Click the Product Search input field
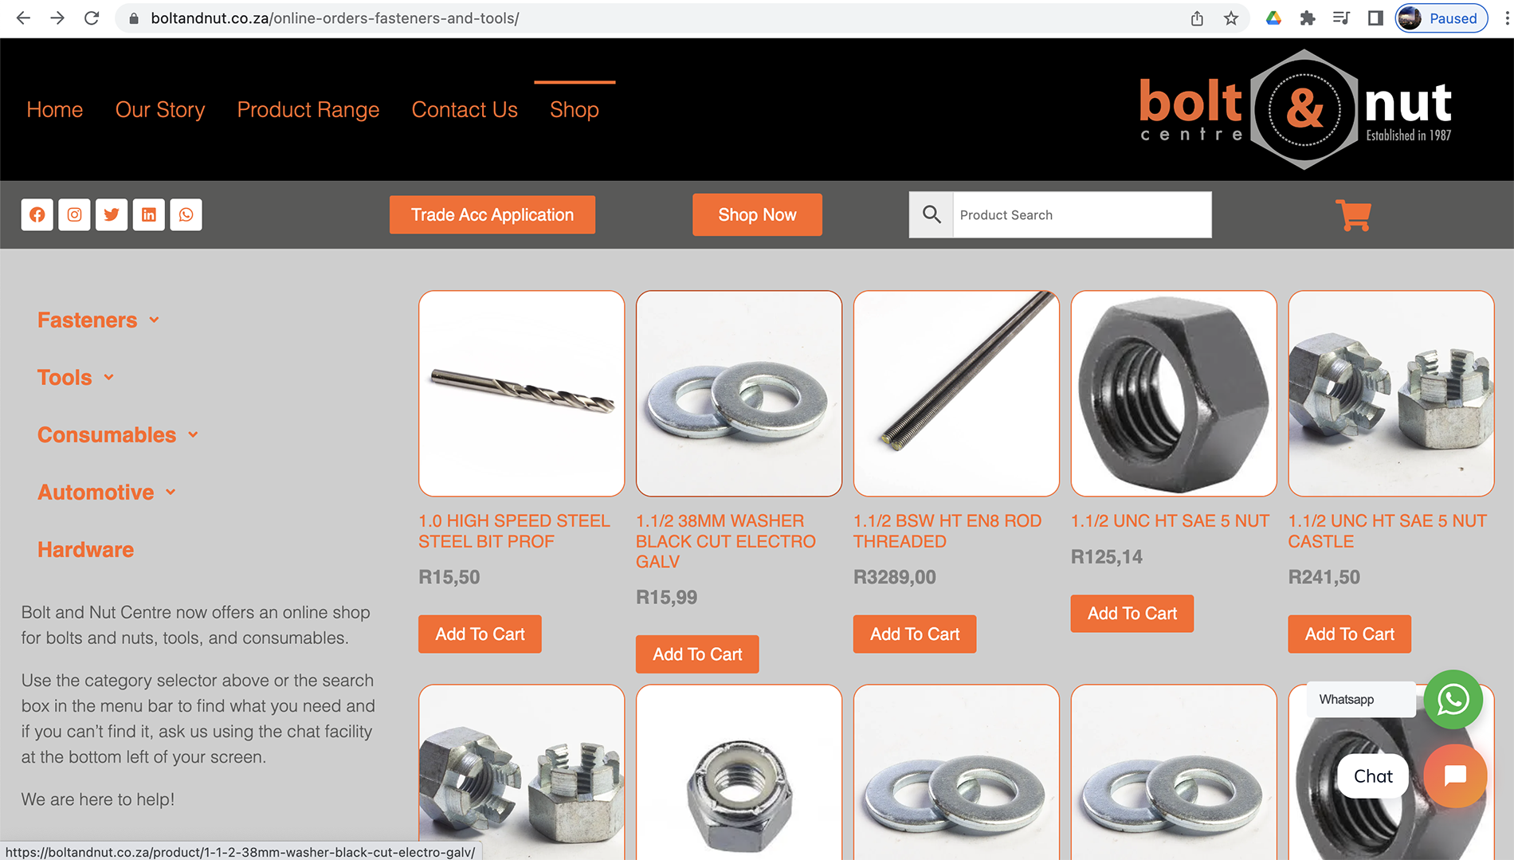 (x=1081, y=214)
